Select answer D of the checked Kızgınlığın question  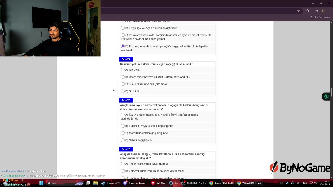click(123, 46)
